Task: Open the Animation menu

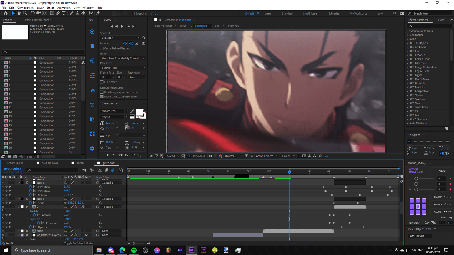Action: [64, 8]
